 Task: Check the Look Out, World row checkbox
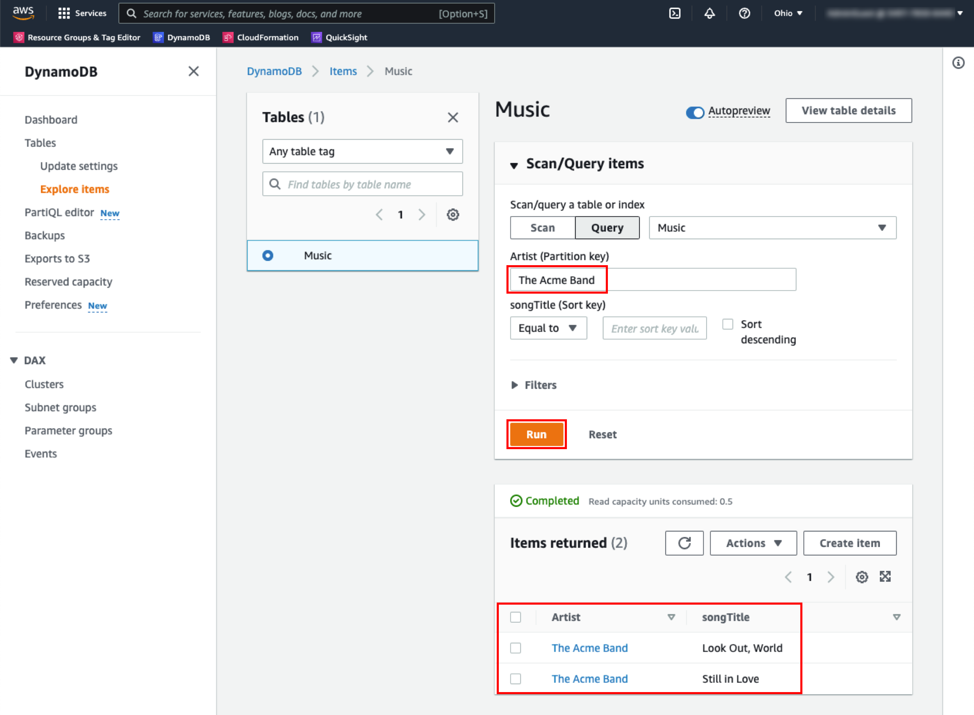click(515, 648)
